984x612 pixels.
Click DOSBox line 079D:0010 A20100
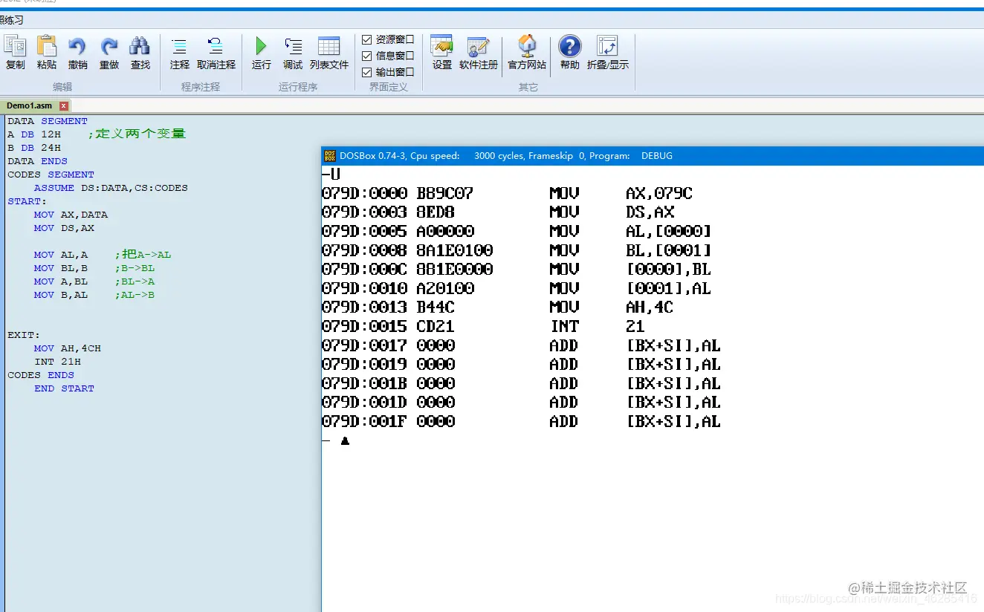pos(517,288)
